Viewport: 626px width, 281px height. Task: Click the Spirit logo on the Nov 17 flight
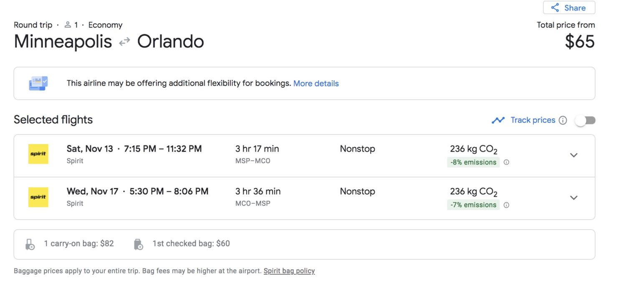[x=38, y=197]
